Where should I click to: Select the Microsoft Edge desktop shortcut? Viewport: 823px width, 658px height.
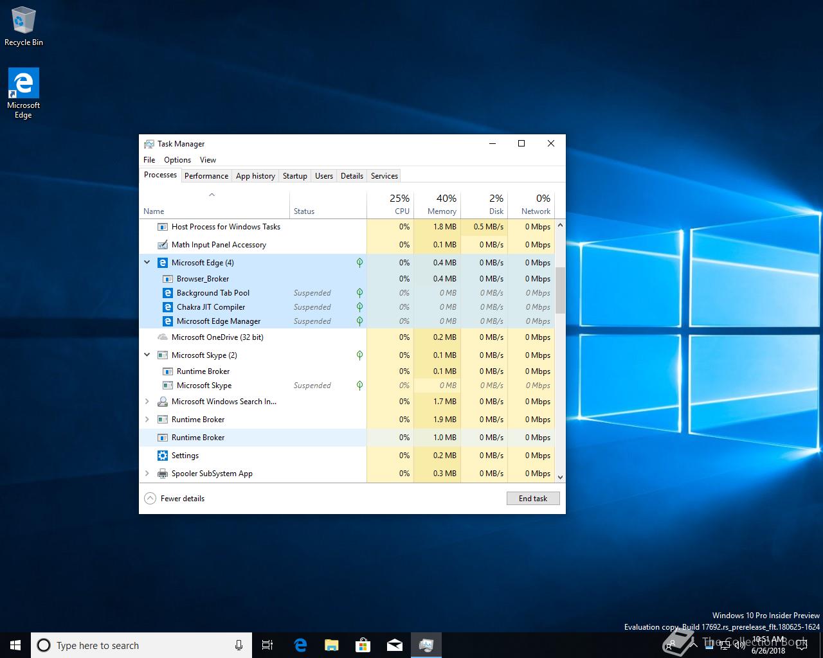(24, 94)
